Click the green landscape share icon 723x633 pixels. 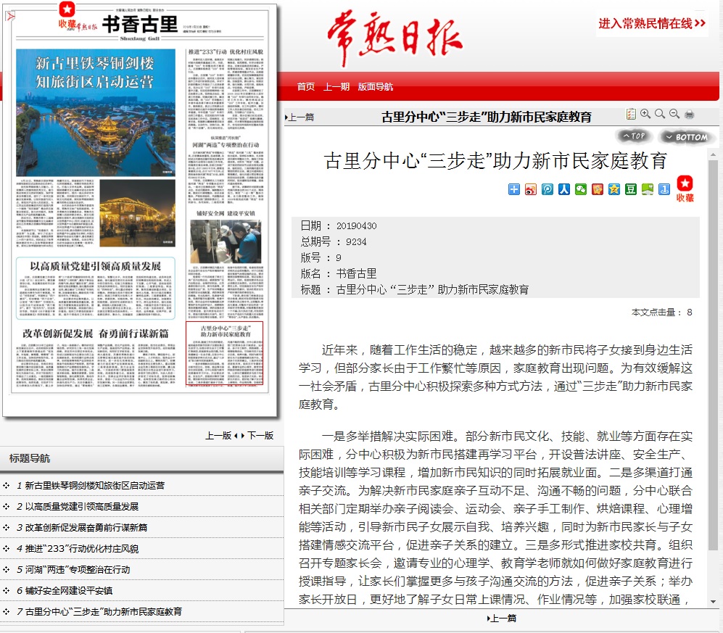click(x=648, y=189)
